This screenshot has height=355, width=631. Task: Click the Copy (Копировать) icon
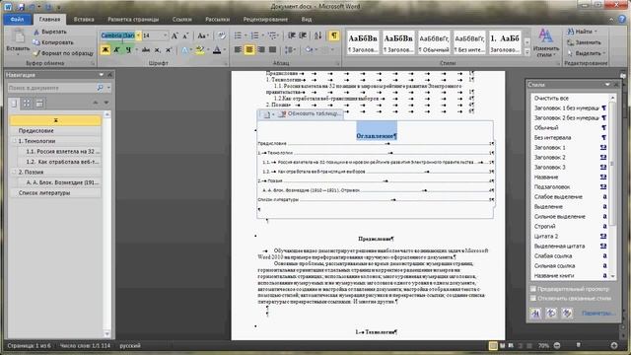[36, 42]
